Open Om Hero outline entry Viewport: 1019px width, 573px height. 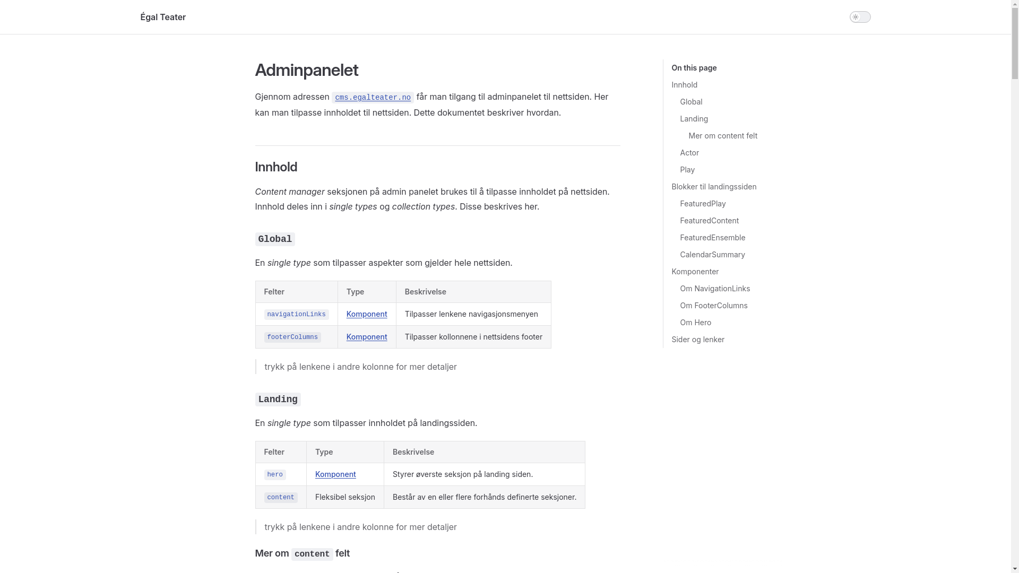(x=695, y=323)
